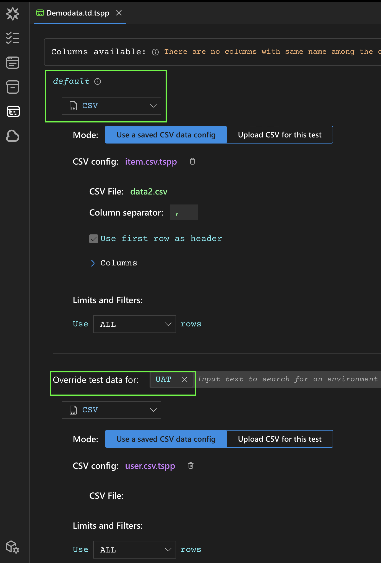Open the ALL rows dropdown under default
Image resolution: width=381 pixels, height=563 pixels.
(x=135, y=324)
